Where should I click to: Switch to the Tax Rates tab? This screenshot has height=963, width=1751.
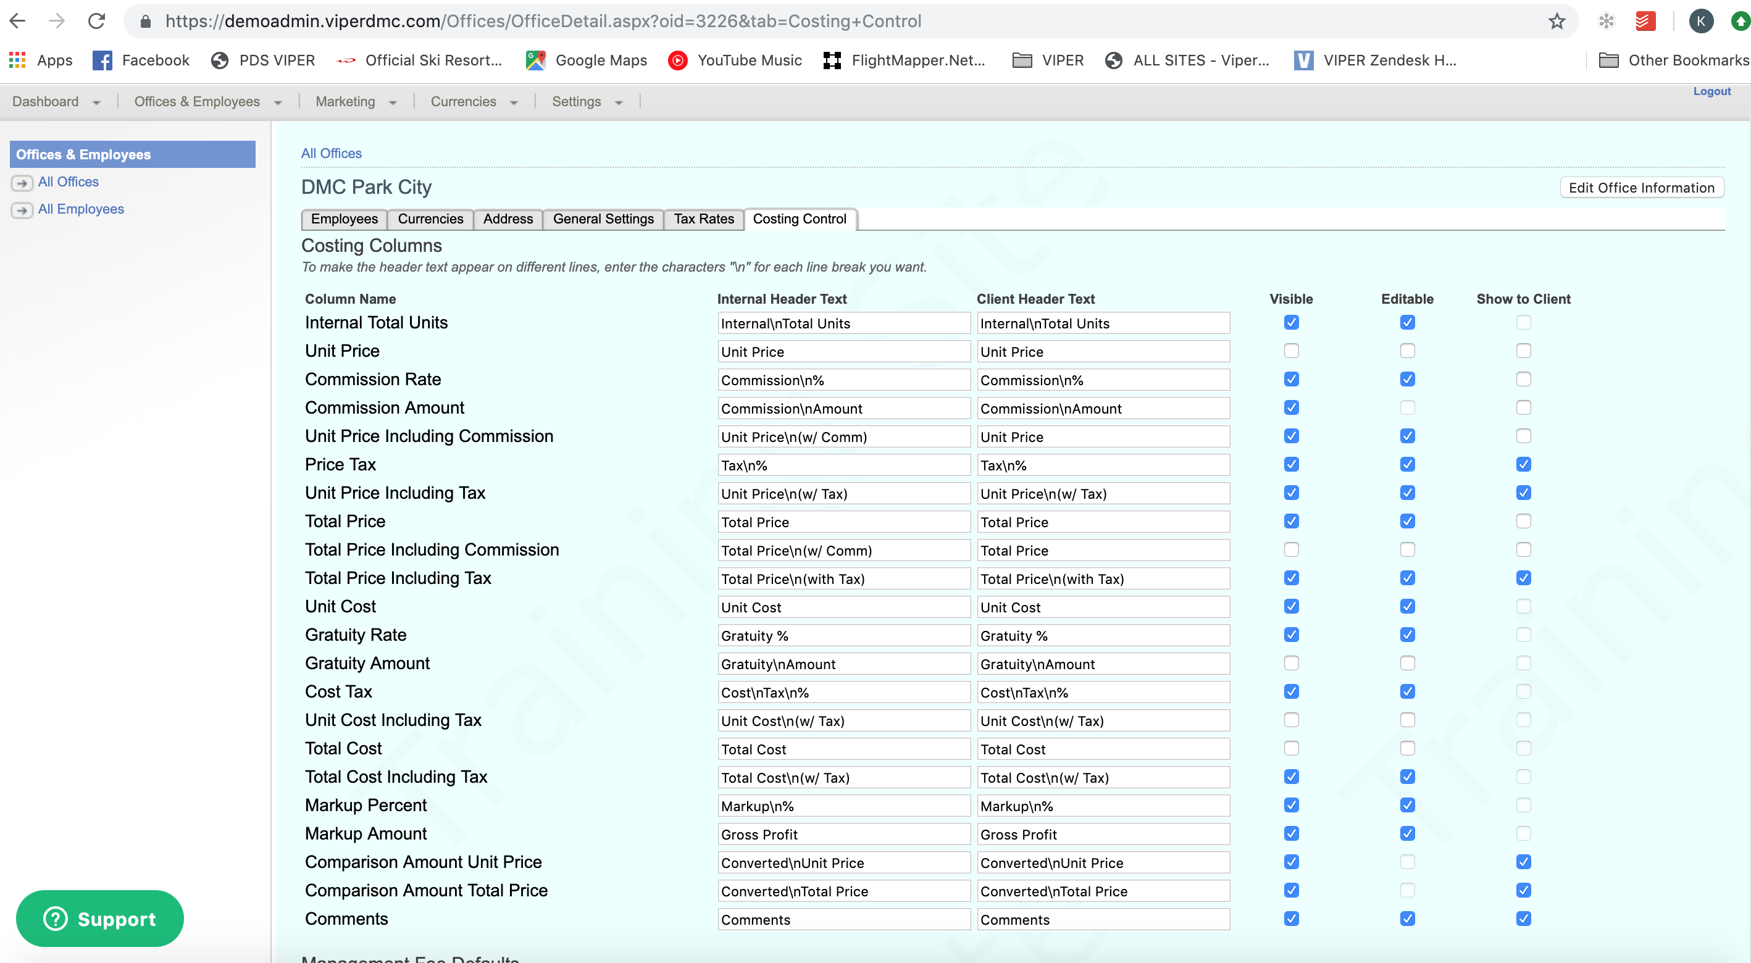(703, 219)
